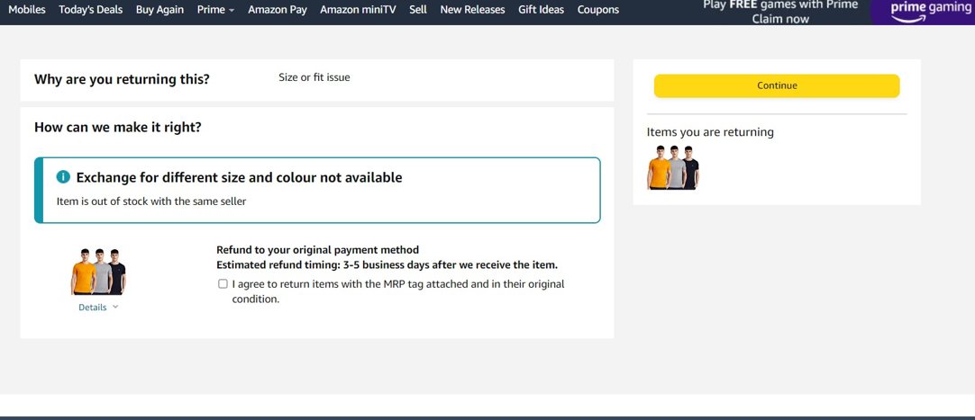The width and height of the screenshot is (975, 420).
Task: Click thumbnail under Items you are returning
Action: point(673,167)
